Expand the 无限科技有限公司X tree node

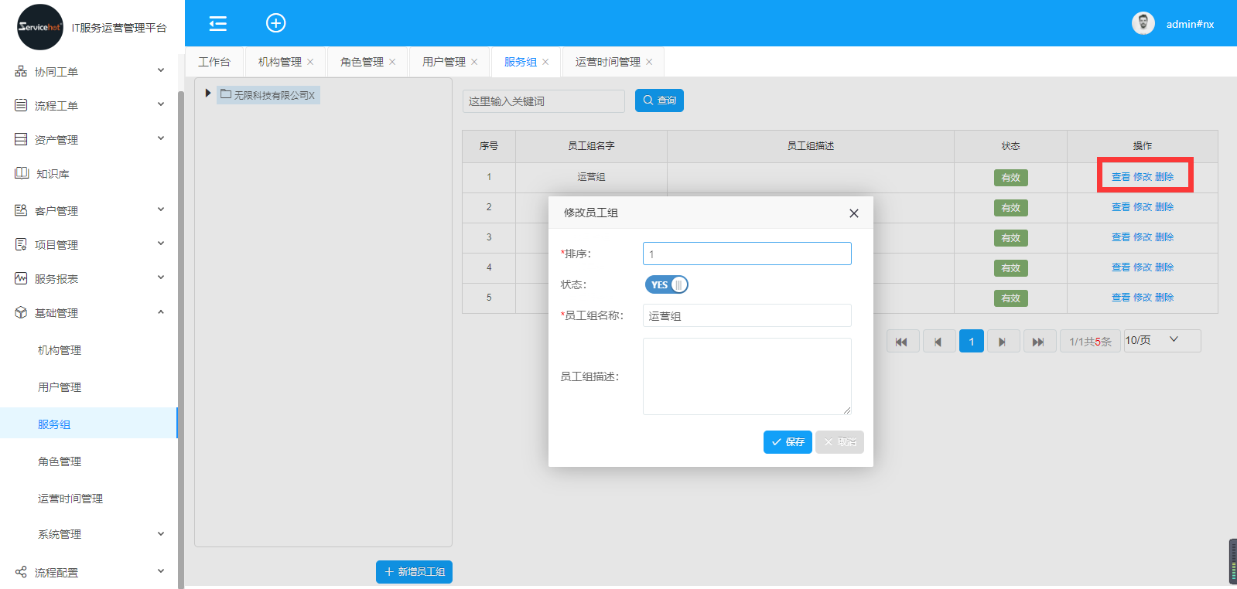[208, 94]
